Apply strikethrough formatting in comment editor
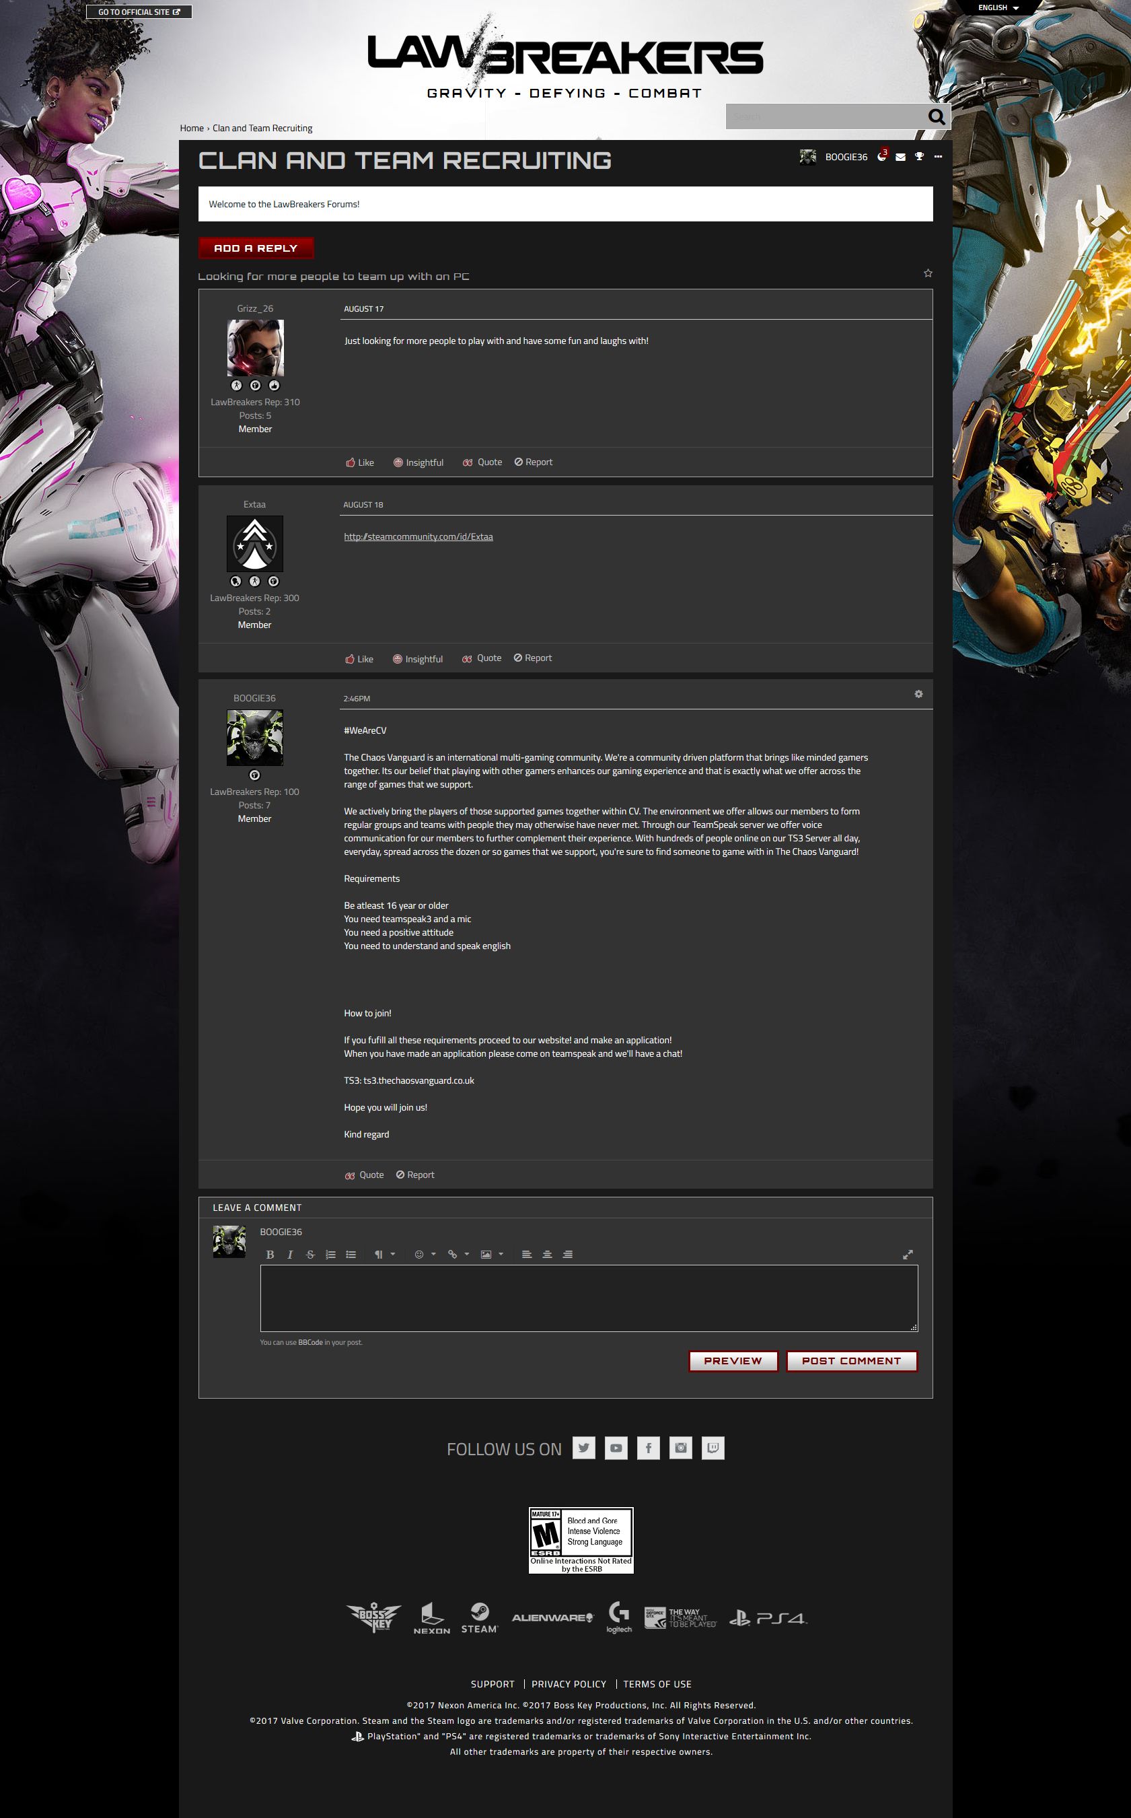Image resolution: width=1131 pixels, height=1818 pixels. 310,1255
